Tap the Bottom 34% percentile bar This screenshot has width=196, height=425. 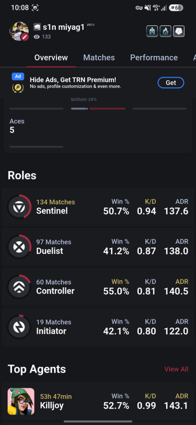tap(98, 109)
